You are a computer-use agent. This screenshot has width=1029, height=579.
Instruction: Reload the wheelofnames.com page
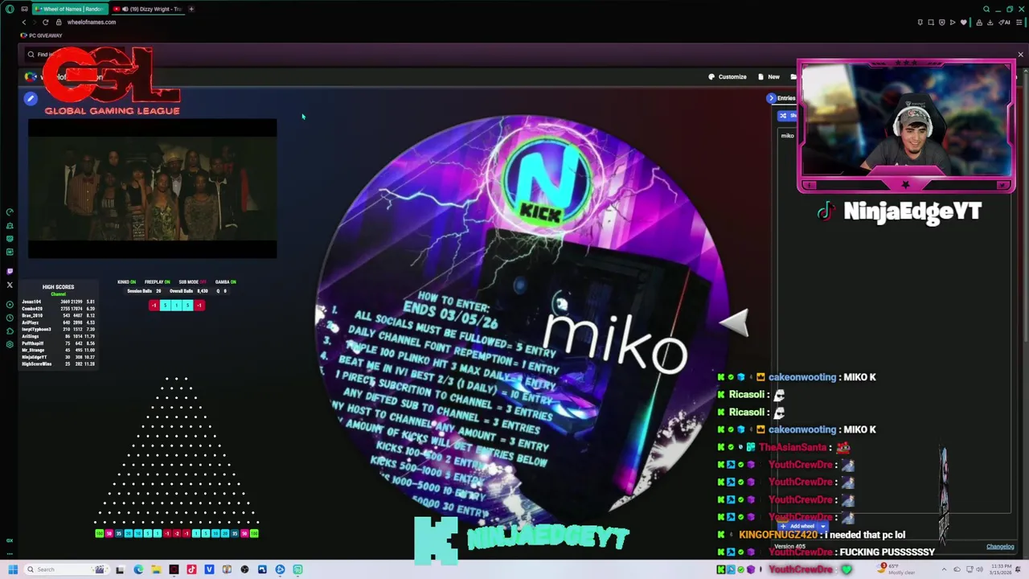(x=45, y=22)
